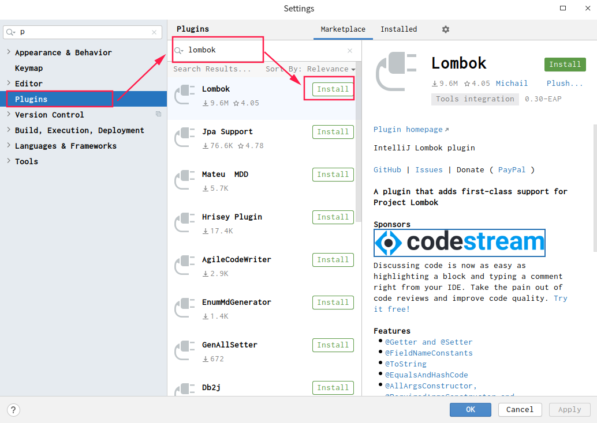The width and height of the screenshot is (597, 423).
Task: Open the @EqualsAndHashCode feature link
Action: (x=427, y=375)
